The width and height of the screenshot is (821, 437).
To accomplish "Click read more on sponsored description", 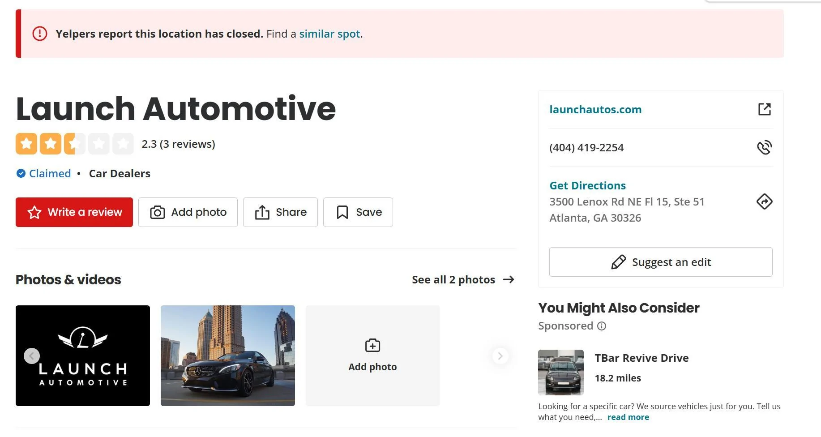I will click(x=628, y=417).
